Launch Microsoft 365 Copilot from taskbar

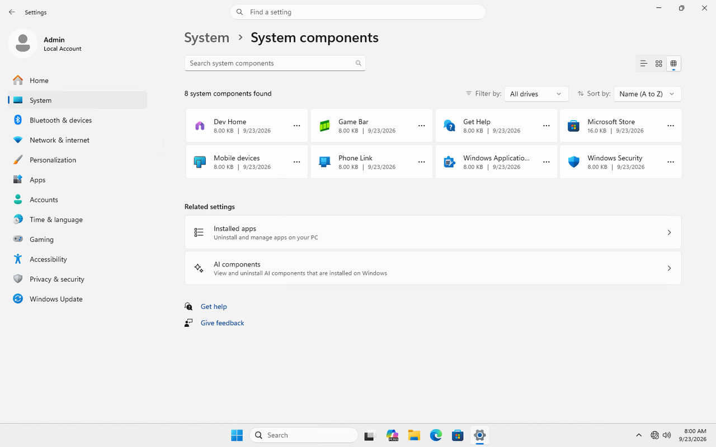pyautogui.click(x=392, y=435)
